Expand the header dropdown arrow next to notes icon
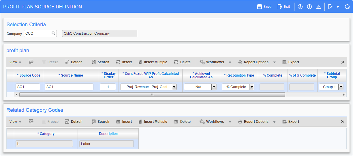Screen dimensions: 353x156 338,7
